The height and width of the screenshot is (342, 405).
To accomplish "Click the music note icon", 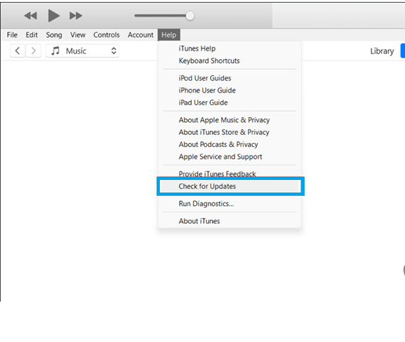I will 55,51.
